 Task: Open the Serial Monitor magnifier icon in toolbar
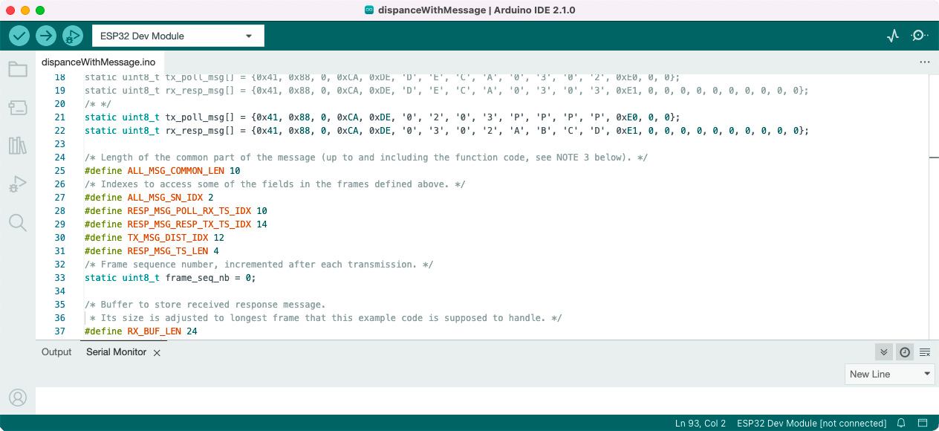pyautogui.click(x=920, y=36)
